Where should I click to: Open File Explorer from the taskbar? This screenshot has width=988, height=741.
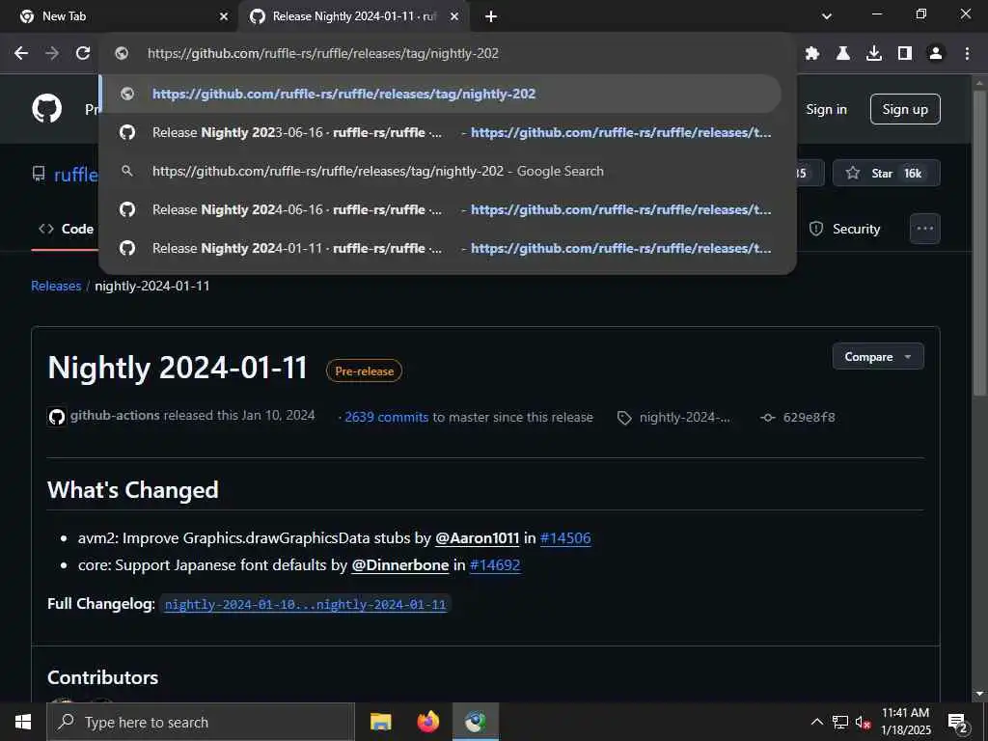380,722
